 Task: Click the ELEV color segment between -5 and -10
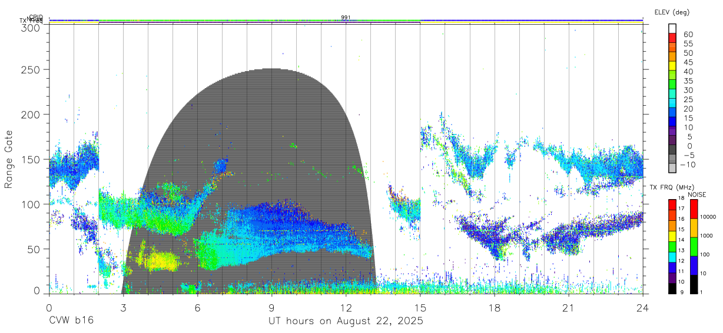672,159
